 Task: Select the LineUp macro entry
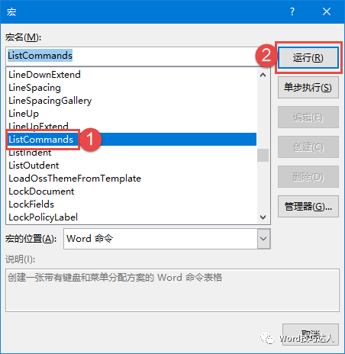click(x=24, y=114)
